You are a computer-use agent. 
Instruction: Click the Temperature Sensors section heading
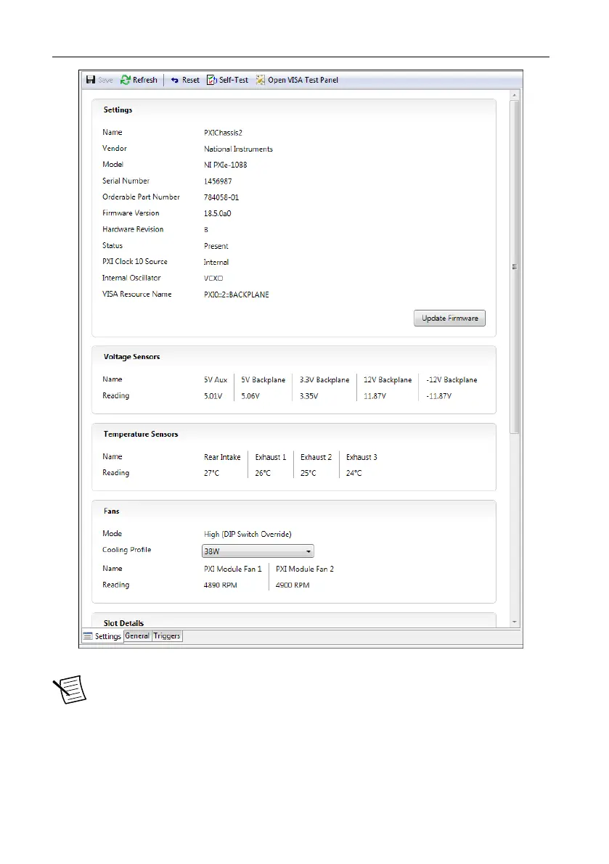[x=141, y=435]
